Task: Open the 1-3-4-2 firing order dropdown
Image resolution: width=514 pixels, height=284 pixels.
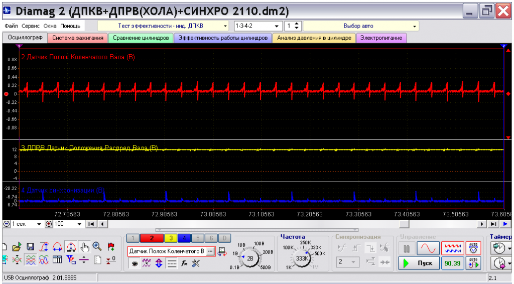Action: coord(258,26)
